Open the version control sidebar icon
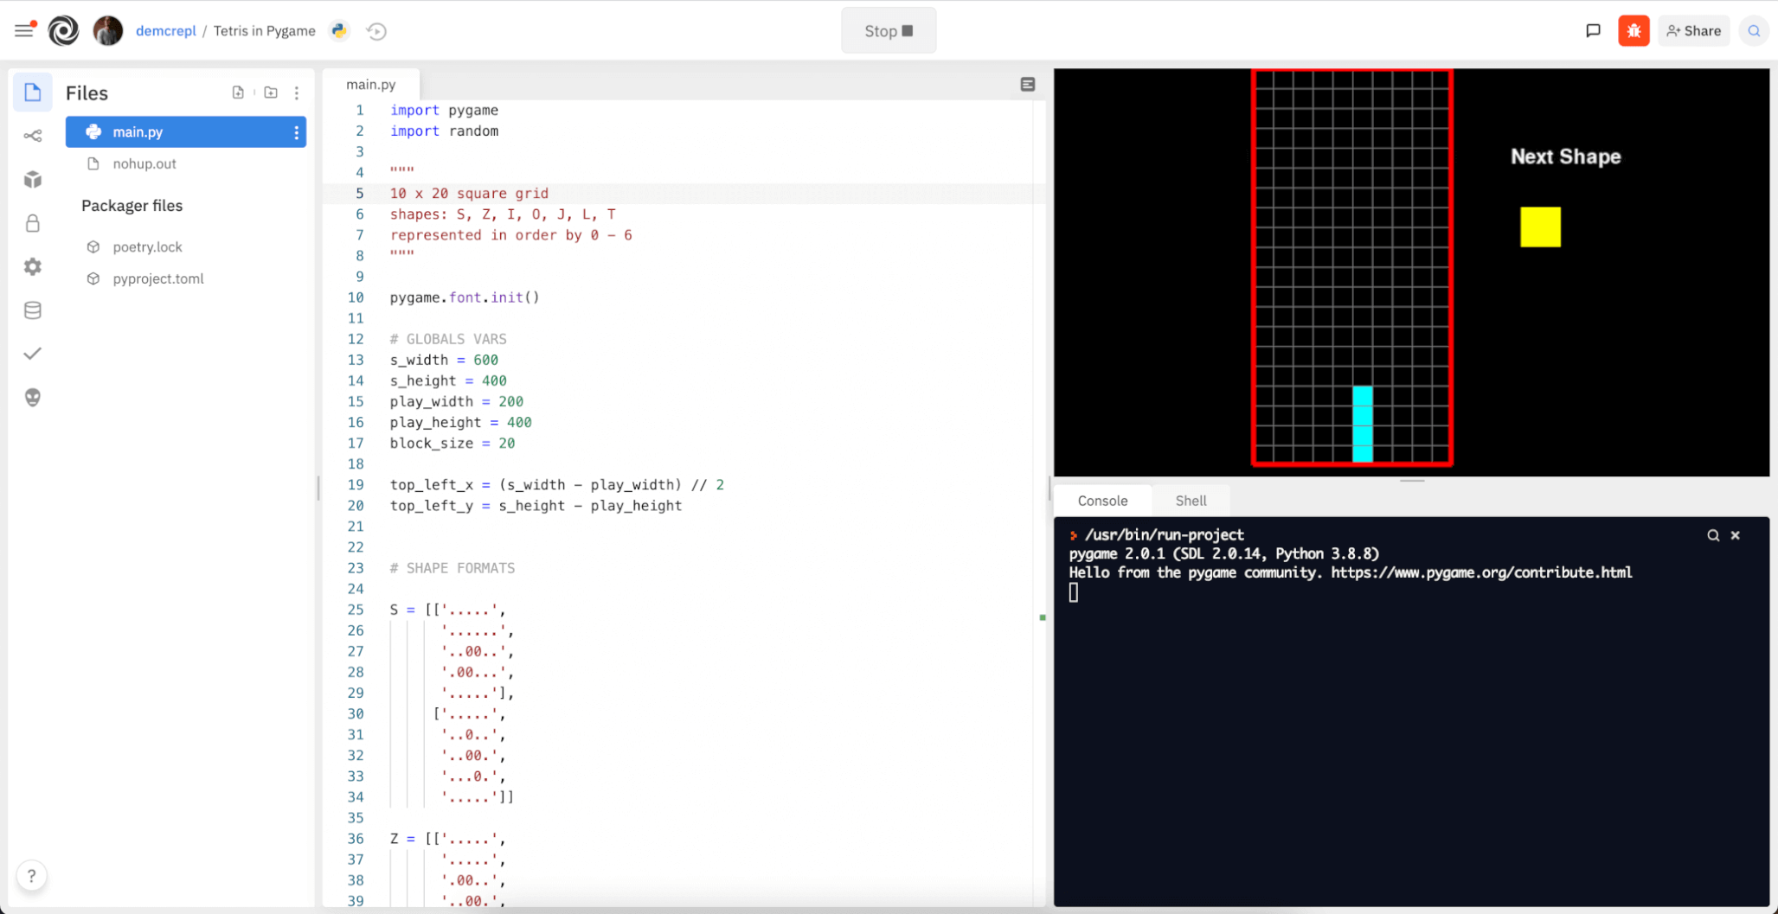Screen dimensions: 1778x914 (x=33, y=136)
